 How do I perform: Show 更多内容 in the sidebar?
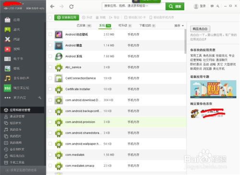pos(20,98)
